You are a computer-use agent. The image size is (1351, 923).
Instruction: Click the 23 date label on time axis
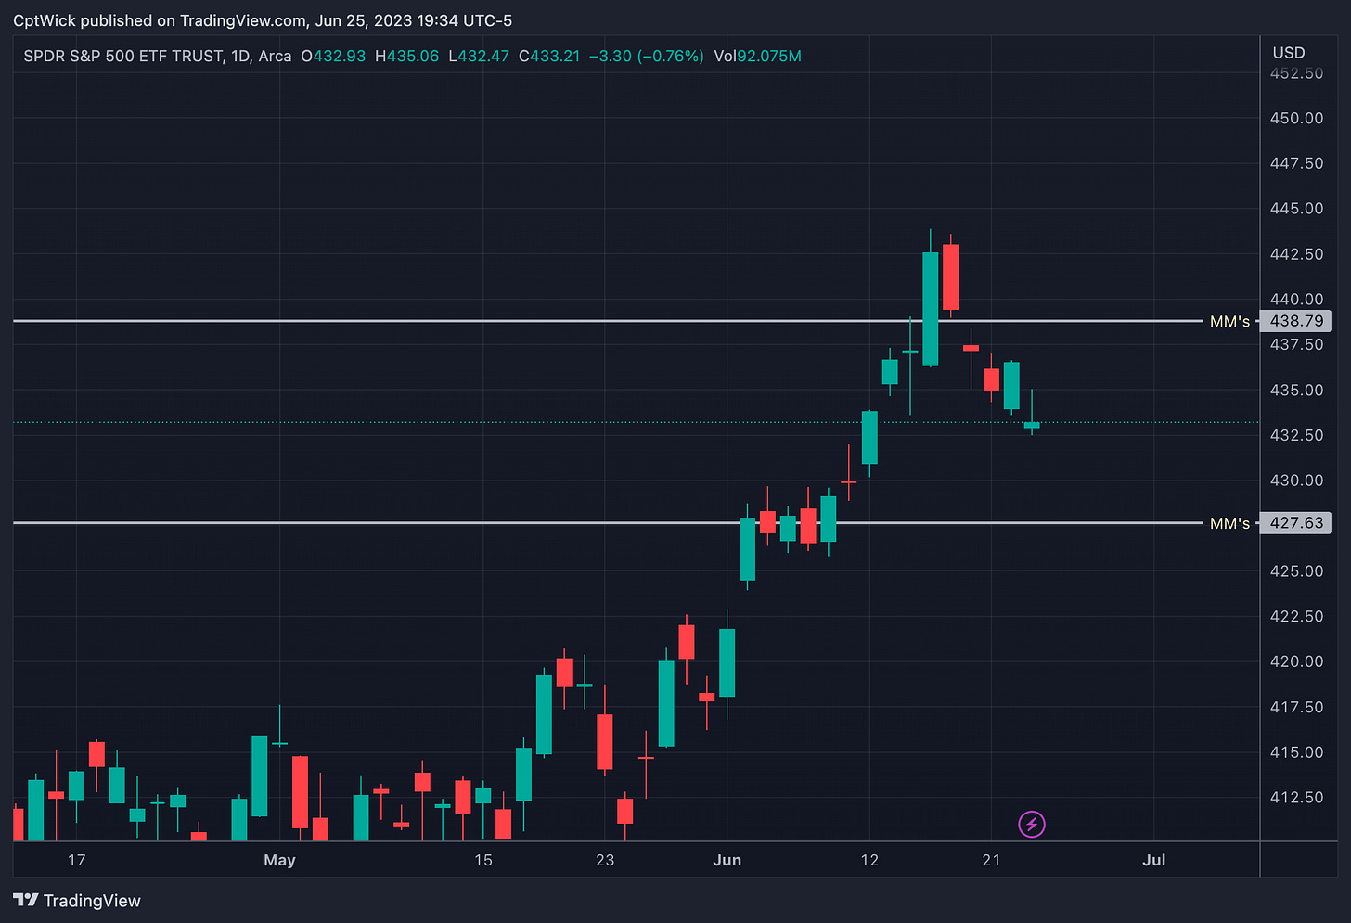coord(605,860)
